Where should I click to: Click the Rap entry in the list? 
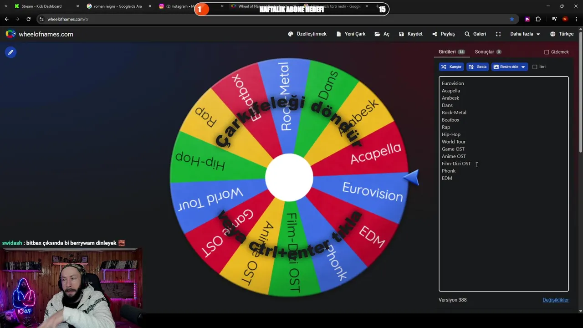445,127
